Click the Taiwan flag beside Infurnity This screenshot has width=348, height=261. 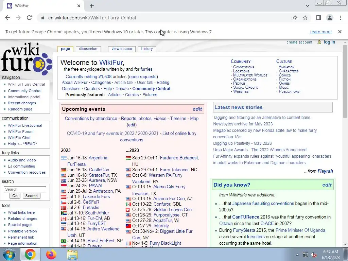point(128,226)
